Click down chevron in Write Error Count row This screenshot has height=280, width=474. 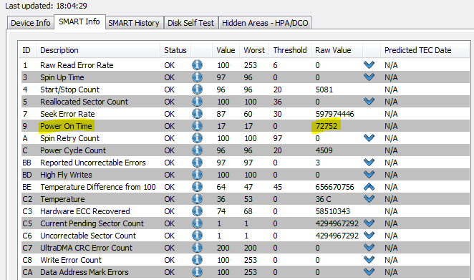[x=369, y=260]
